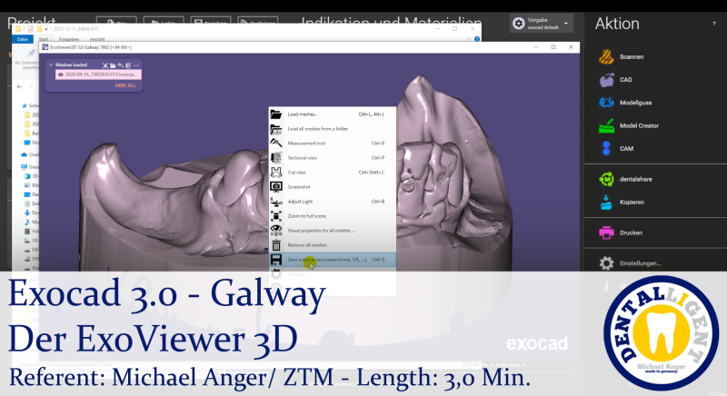Choose Remove all meshes entry
The image size is (727, 396).
click(x=333, y=245)
